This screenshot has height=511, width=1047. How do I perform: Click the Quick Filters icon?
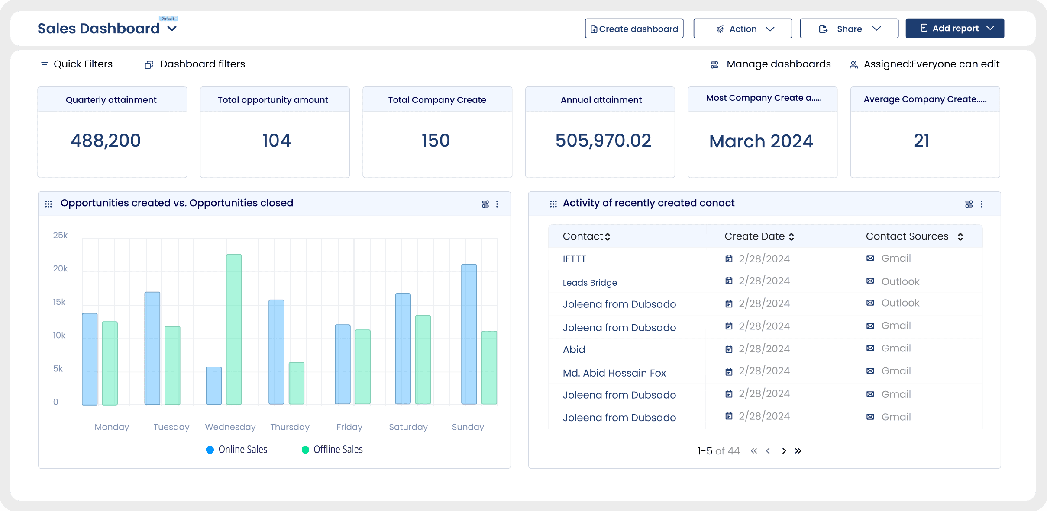click(x=44, y=64)
